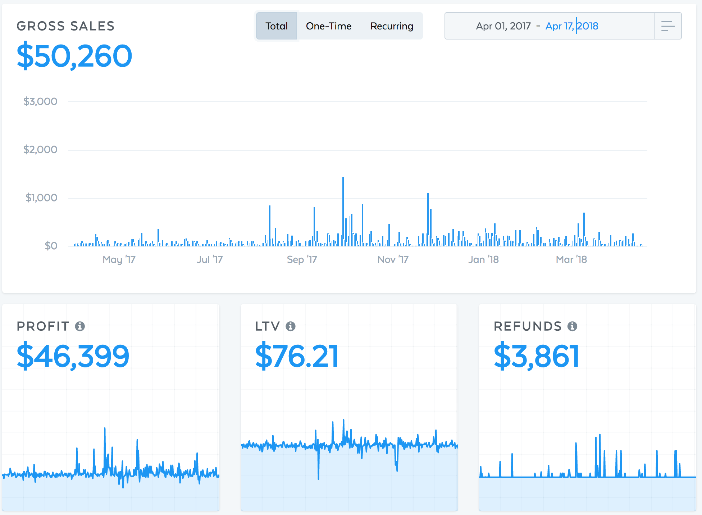Show the LTV info tooltip icon
Viewport: 702px width, 515px height.
[x=291, y=326]
